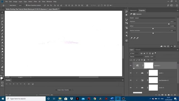Image resolution: width=179 pixels, height=101 pixels.
Task: Add layer style fx button
Action: tap(159, 95)
